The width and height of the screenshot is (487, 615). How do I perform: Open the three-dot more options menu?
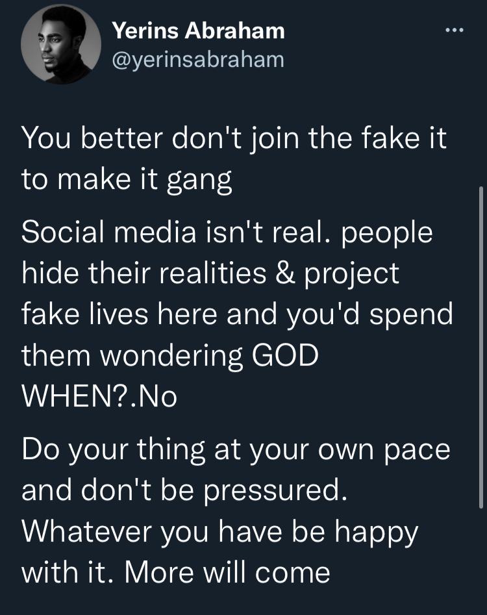pyautogui.click(x=455, y=31)
